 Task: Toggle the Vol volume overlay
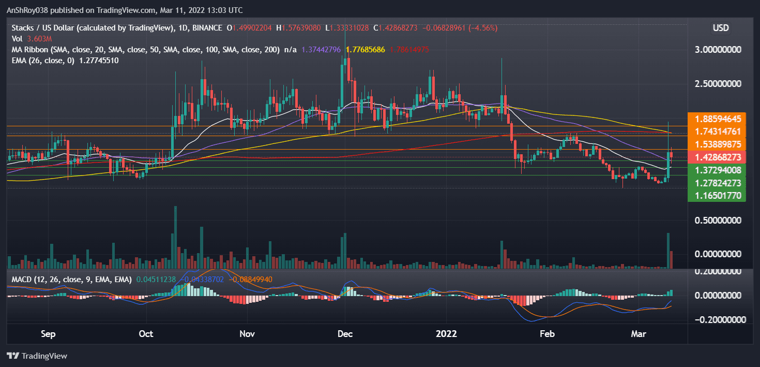[x=16, y=38]
